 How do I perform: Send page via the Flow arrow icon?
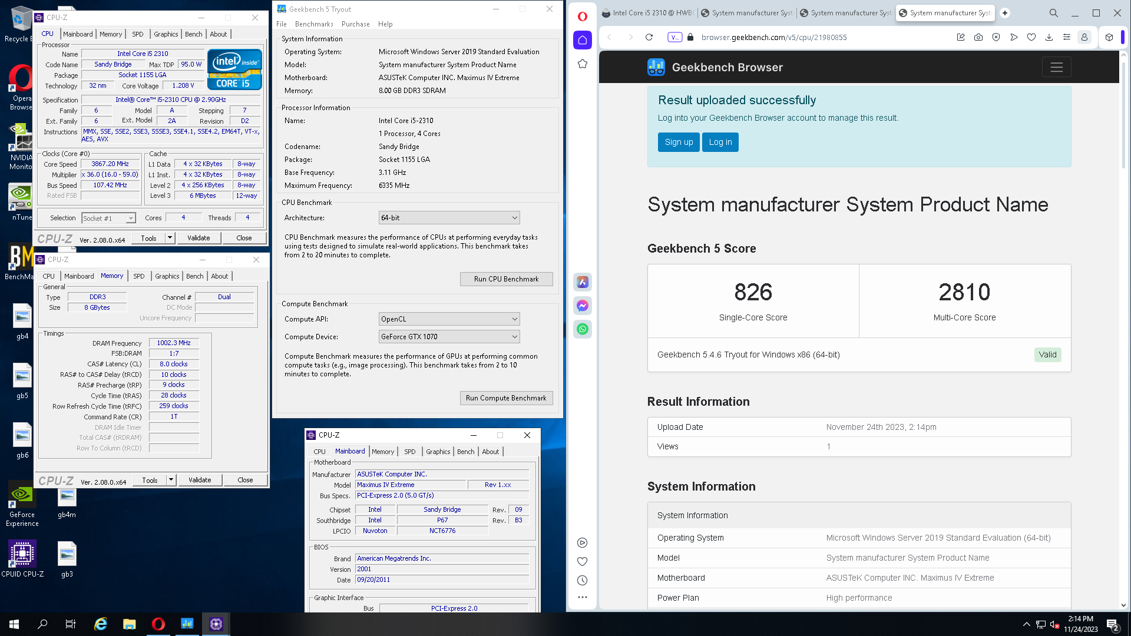coord(1014,37)
